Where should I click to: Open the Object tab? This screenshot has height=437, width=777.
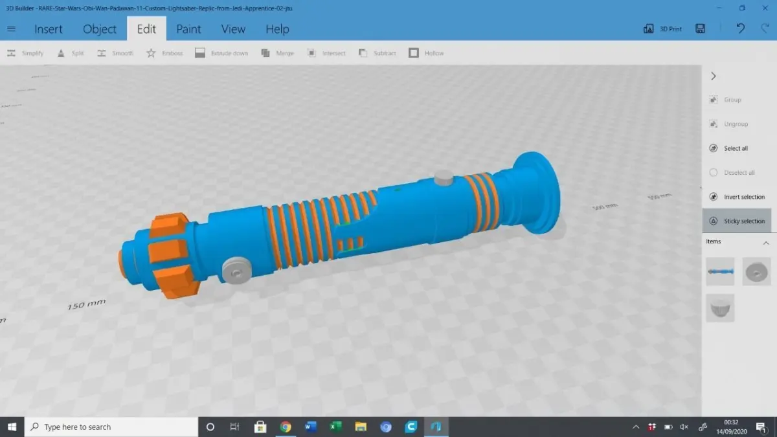click(100, 29)
